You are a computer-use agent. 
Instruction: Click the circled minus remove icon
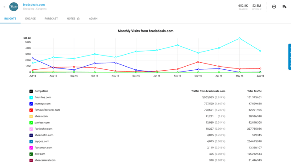(x=274, y=7)
